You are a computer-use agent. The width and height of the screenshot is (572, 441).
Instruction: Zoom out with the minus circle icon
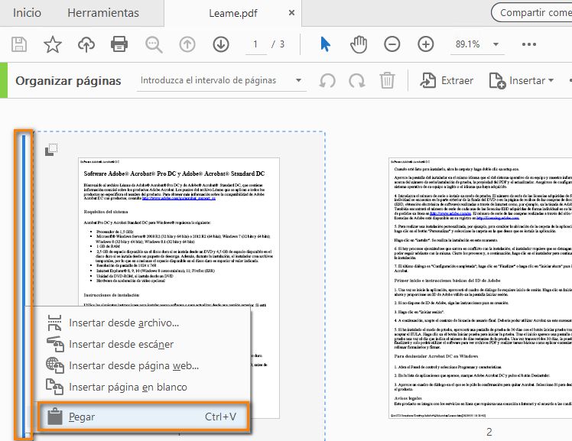392,44
